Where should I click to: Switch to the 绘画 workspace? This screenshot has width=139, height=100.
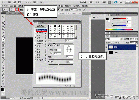point(98,2)
